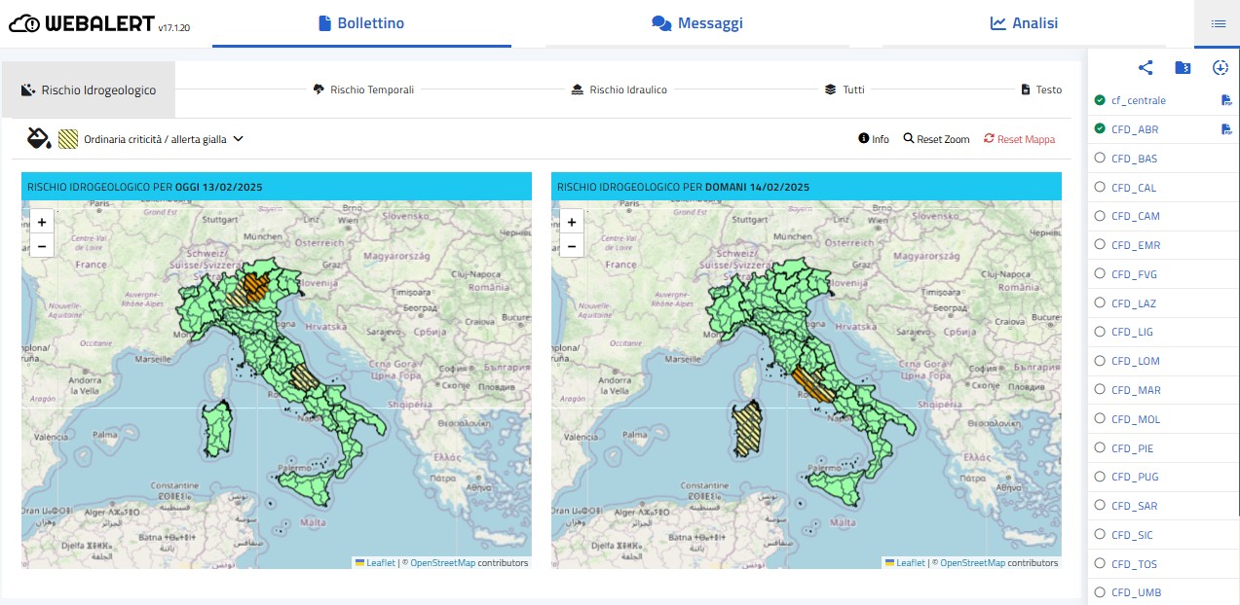Zoom in on today's map
The height and width of the screenshot is (605, 1240).
click(x=42, y=222)
